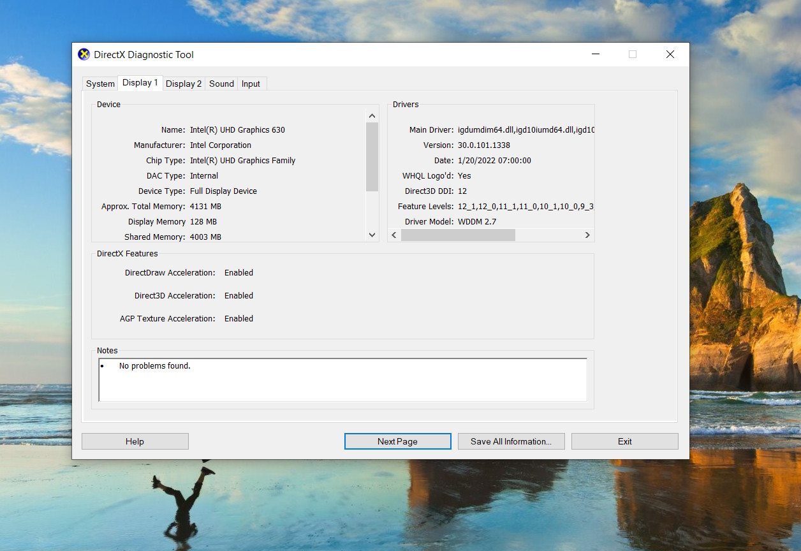Go to the Sound tab
Screen dimensions: 801x551
click(x=221, y=84)
